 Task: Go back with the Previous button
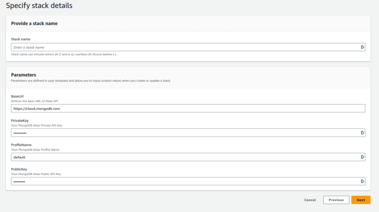[x=336, y=200]
